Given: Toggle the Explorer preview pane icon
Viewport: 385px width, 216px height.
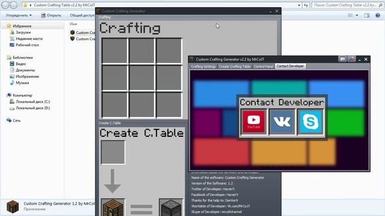Looking at the screenshot, I should (367, 15).
